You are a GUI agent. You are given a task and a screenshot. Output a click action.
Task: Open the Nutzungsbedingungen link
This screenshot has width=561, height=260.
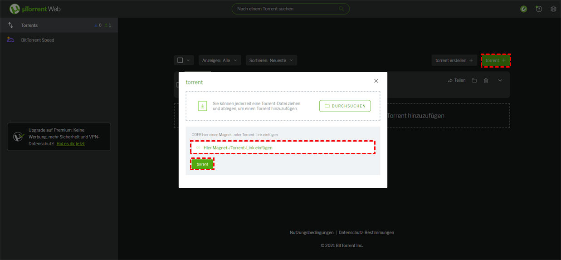(x=312, y=232)
